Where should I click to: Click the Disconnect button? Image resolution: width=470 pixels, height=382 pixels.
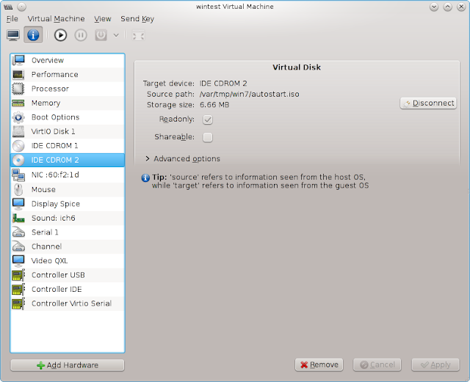[428, 103]
